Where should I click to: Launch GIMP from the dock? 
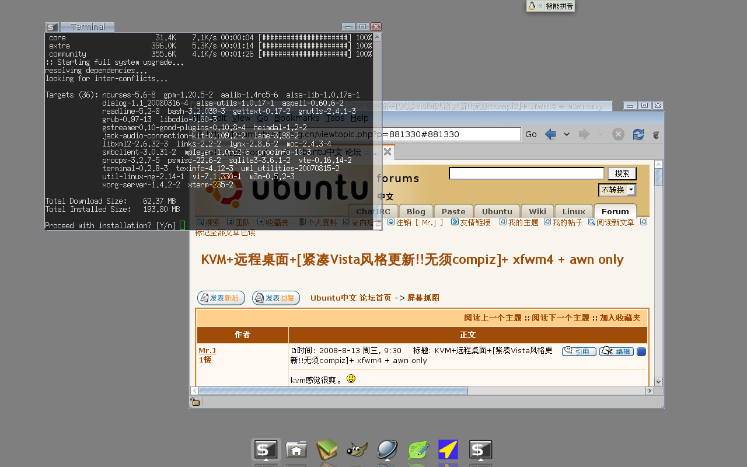click(x=357, y=450)
